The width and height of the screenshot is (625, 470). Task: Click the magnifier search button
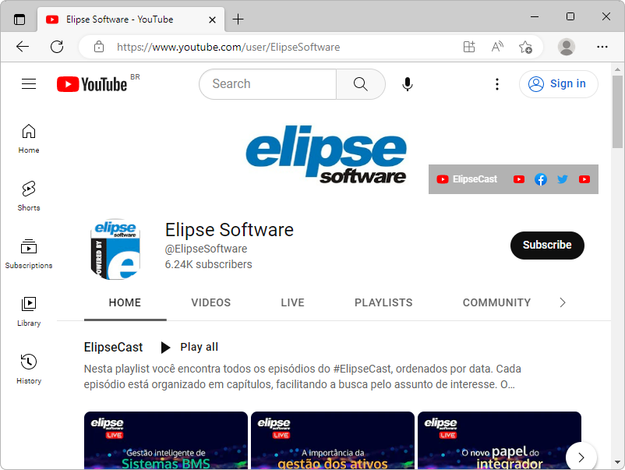tap(360, 84)
